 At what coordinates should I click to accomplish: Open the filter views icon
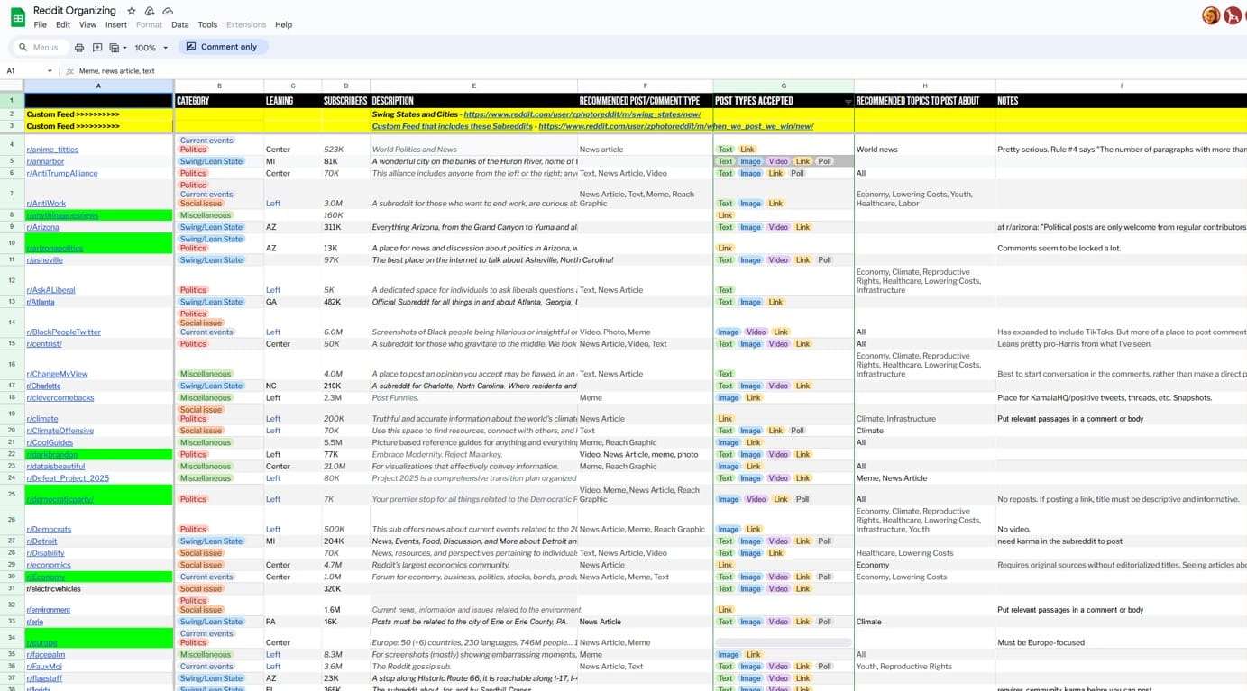pyautogui.click(x=116, y=48)
